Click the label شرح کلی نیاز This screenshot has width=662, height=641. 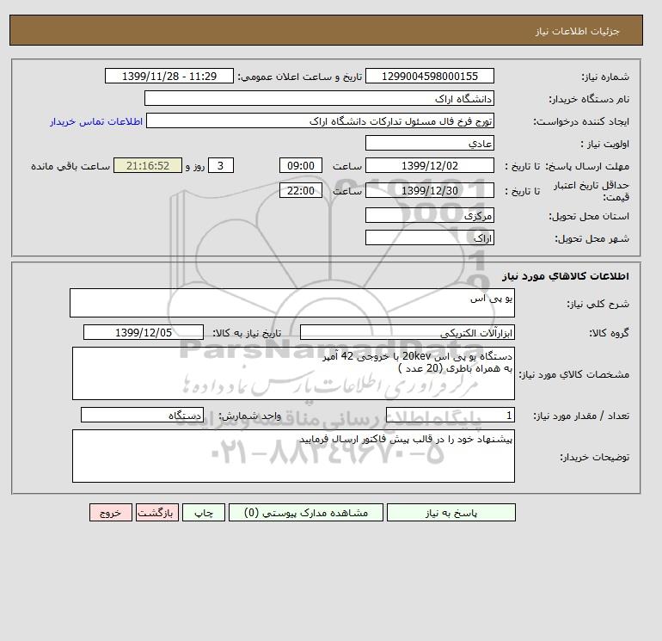click(598, 304)
